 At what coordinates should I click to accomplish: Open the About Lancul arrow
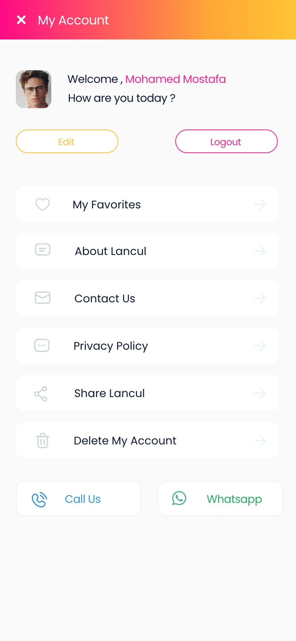[260, 251]
